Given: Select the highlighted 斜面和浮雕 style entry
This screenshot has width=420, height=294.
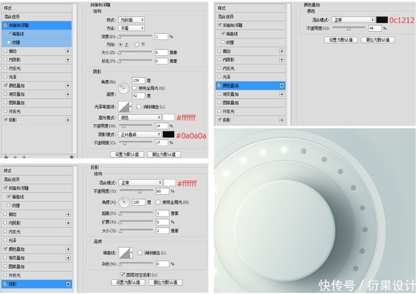Looking at the screenshot, I should point(37,25).
